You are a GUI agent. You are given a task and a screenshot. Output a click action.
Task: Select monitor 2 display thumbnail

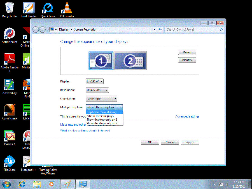coord(130,61)
